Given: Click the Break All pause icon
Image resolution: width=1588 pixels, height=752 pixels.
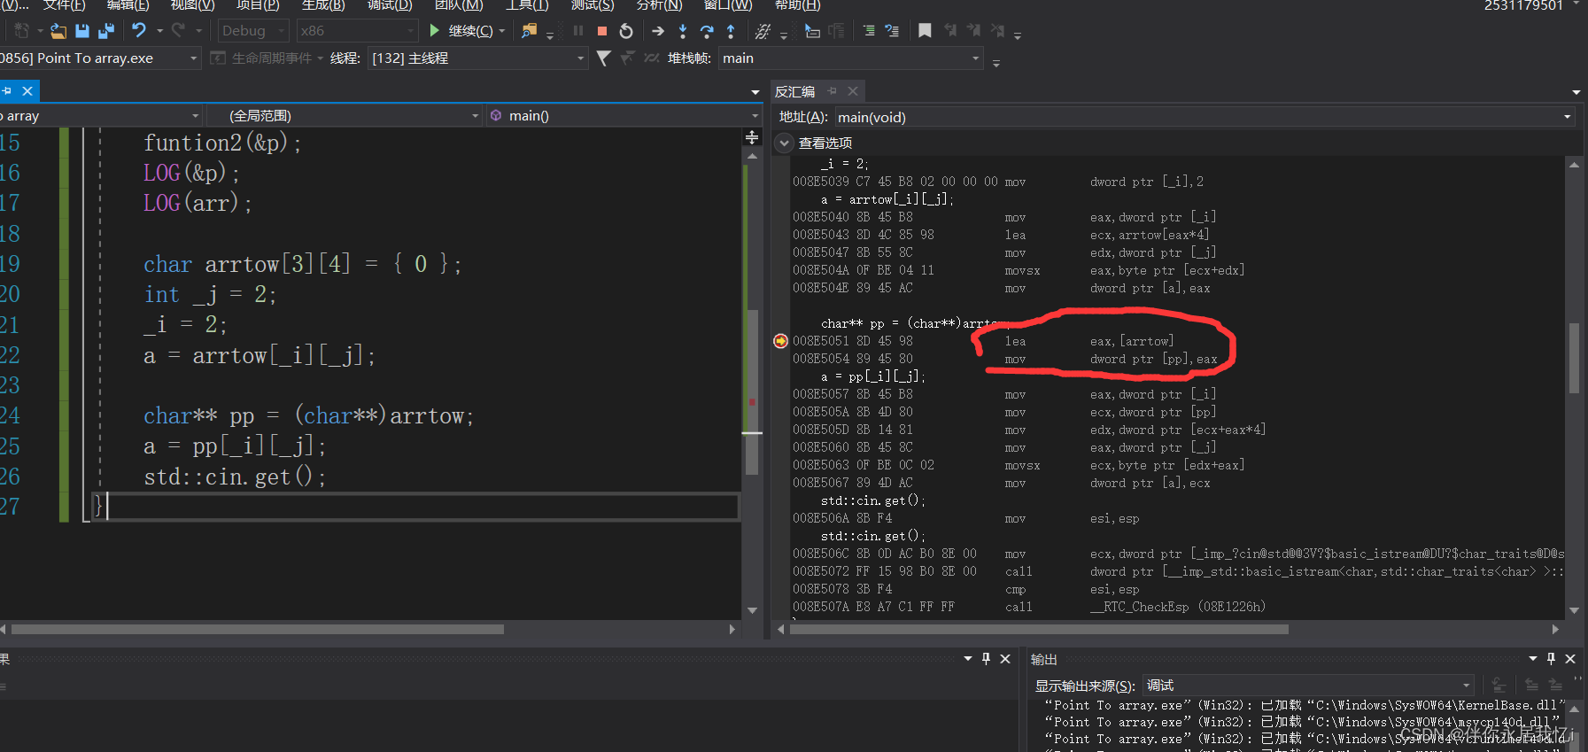Looking at the screenshot, I should (578, 31).
